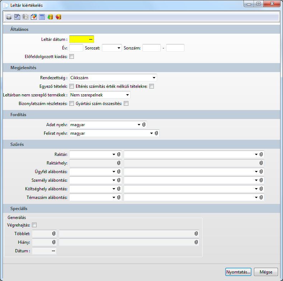The height and width of the screenshot is (281, 283).
Task: Click the paperclip in the Hiány code field
Action: tap(54, 242)
